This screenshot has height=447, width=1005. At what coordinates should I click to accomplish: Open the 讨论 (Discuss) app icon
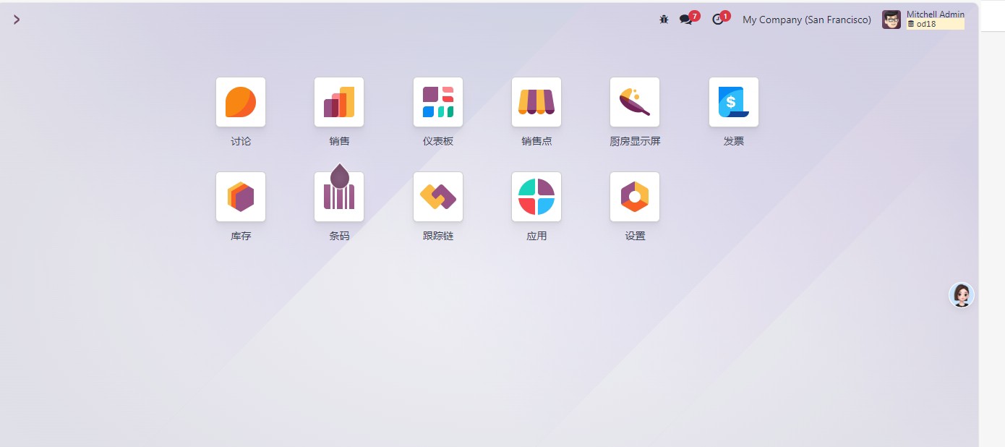(x=241, y=102)
